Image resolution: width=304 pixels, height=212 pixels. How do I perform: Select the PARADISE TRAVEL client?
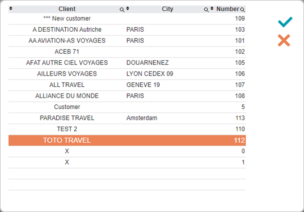(x=127, y=118)
